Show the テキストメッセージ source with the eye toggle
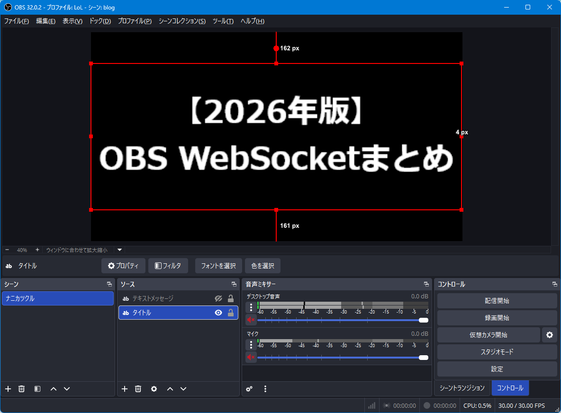The width and height of the screenshot is (561, 413). (218, 298)
